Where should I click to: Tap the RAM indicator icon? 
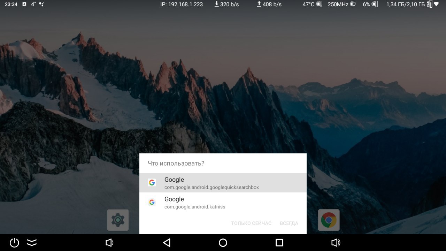[430, 4]
